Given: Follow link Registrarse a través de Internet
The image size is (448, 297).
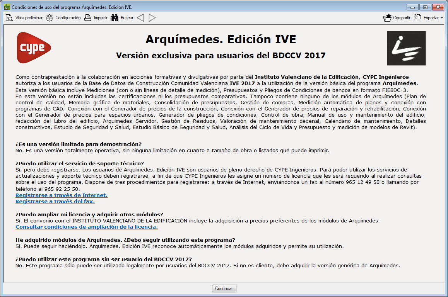Looking at the screenshot, I should point(62,195).
